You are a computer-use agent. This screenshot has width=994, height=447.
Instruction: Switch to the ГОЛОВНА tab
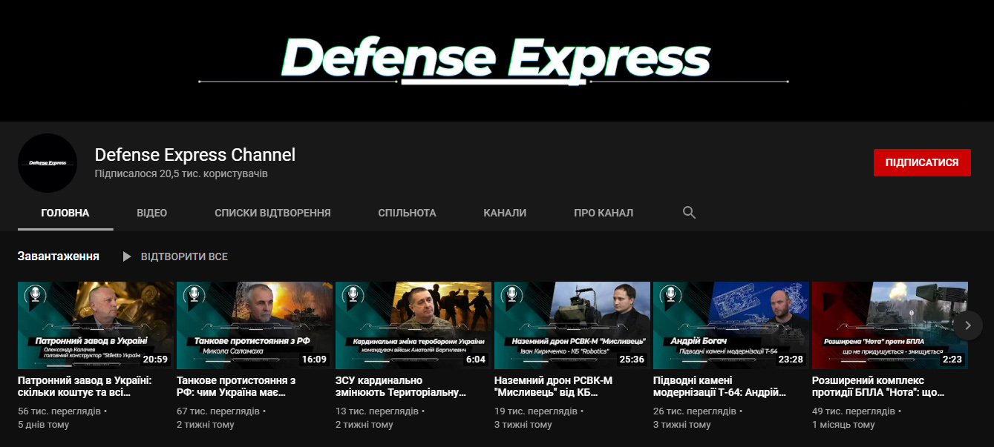65,213
